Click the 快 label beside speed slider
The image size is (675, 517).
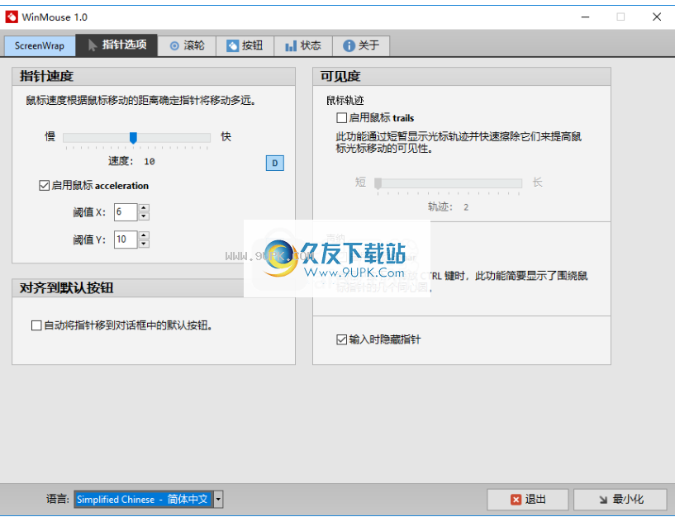[x=226, y=136]
